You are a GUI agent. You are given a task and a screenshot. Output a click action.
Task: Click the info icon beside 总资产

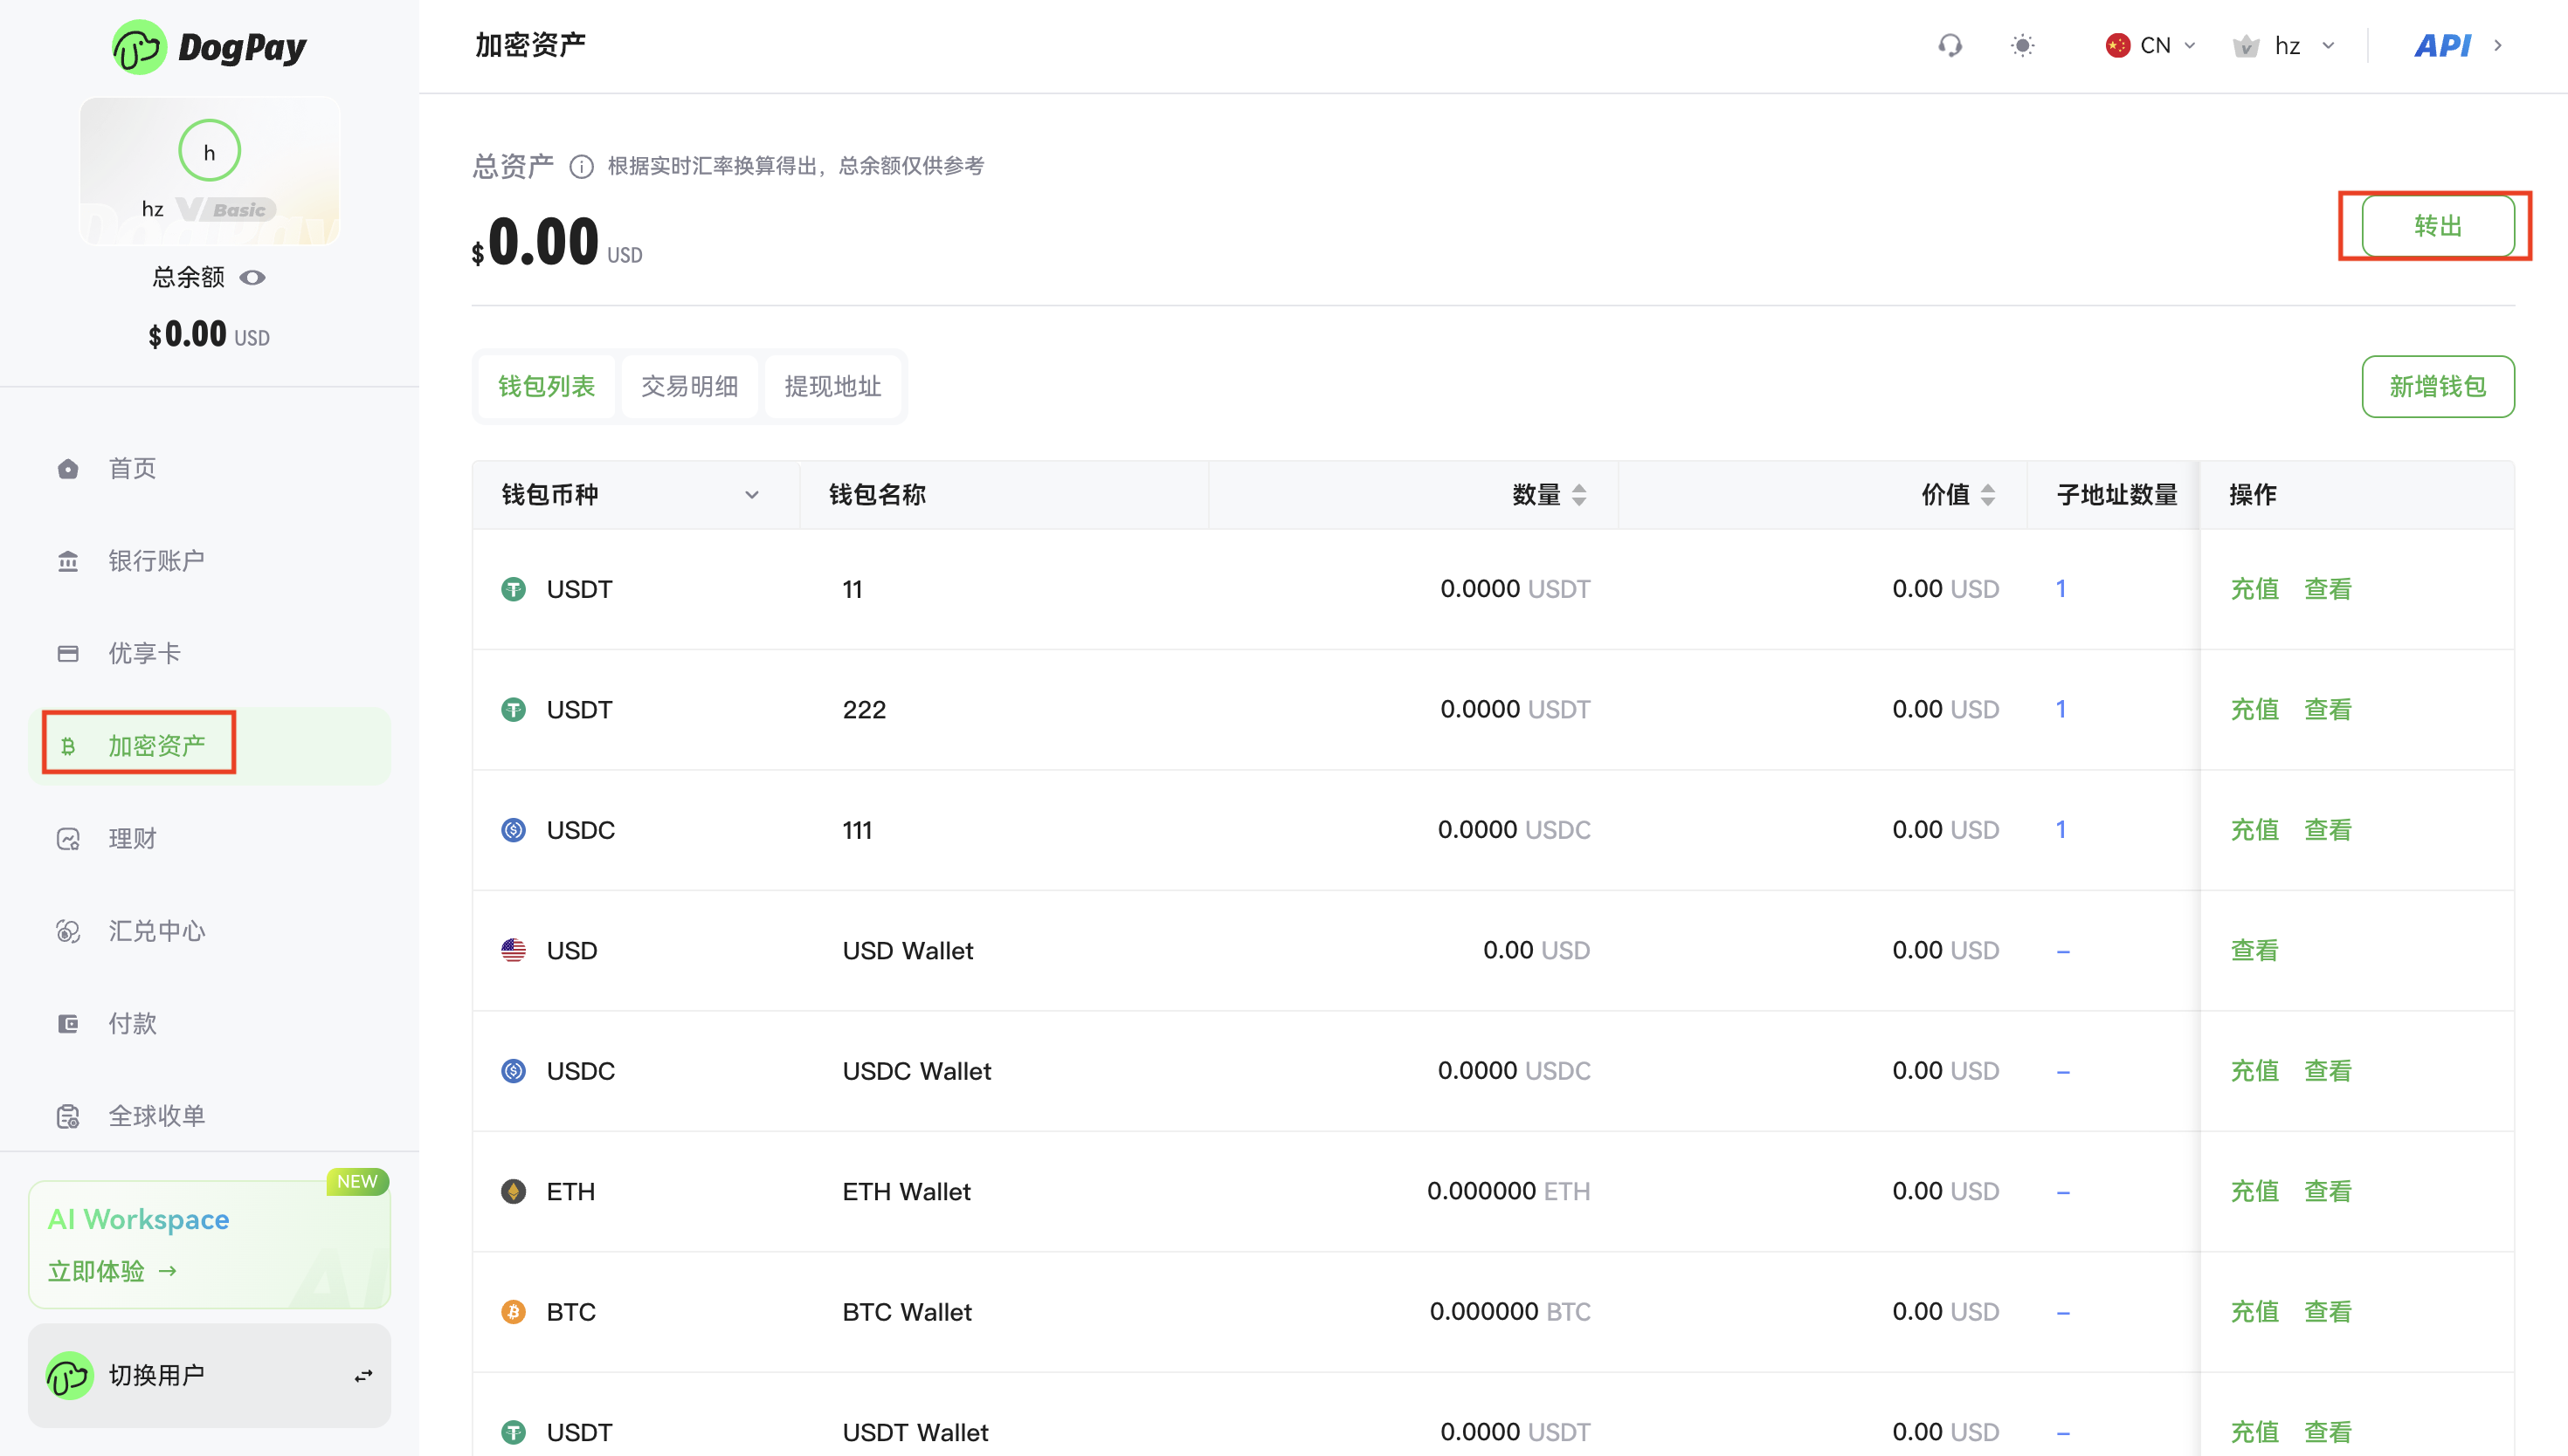tap(581, 166)
